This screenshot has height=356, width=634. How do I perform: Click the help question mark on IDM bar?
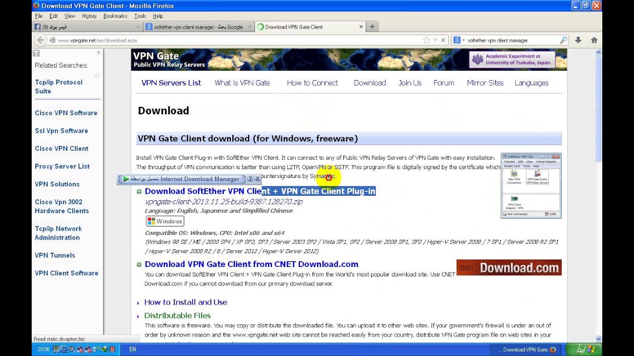coord(250,179)
